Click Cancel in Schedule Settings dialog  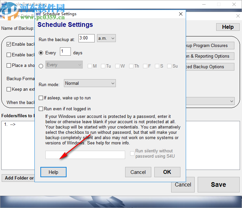click(138, 172)
